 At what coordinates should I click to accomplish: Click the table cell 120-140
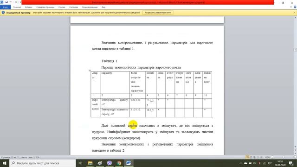[137, 103]
